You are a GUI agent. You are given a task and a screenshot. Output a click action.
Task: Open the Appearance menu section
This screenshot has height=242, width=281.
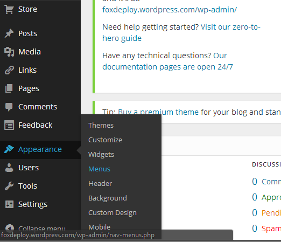click(x=40, y=150)
